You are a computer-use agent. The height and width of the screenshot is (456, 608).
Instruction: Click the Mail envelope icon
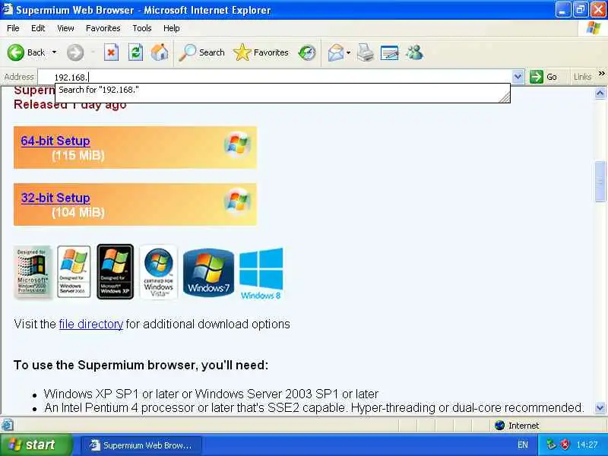click(x=335, y=52)
